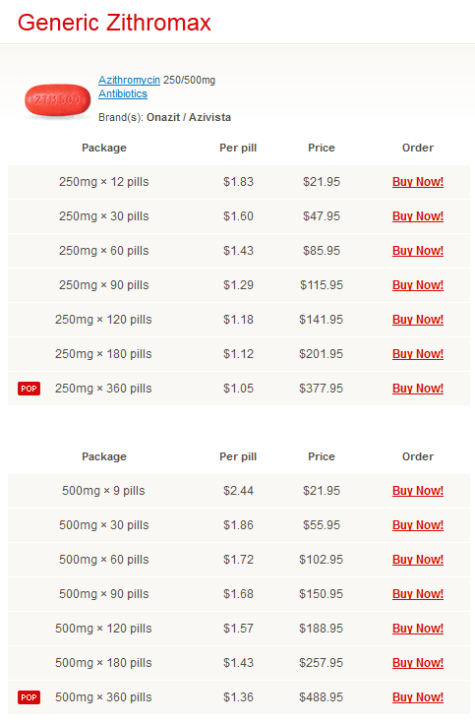Buy 500mg × 360 pills at $488.95

tap(418, 697)
